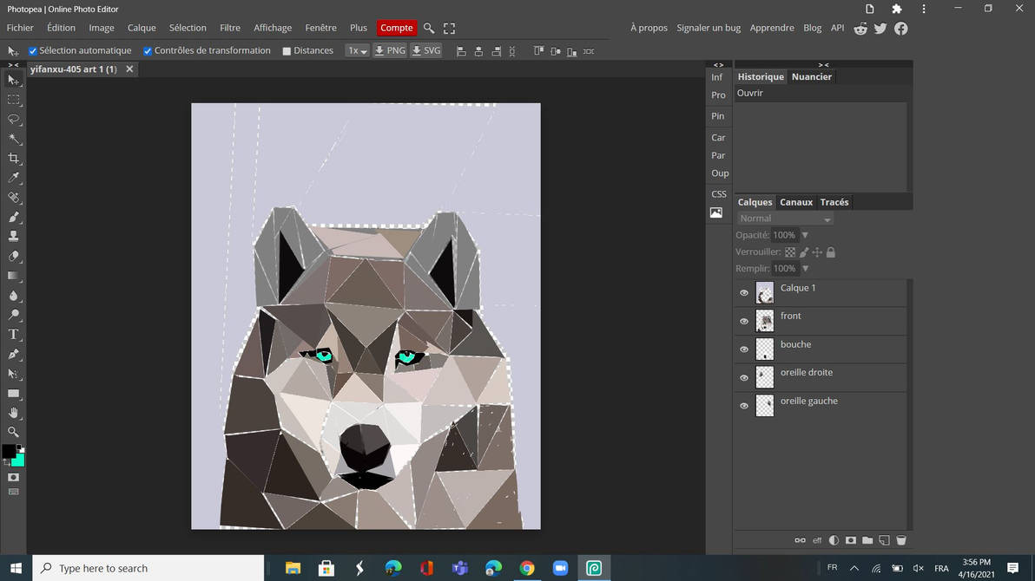1035x581 pixels.
Task: Activate the Brush tool
Action: [13, 217]
